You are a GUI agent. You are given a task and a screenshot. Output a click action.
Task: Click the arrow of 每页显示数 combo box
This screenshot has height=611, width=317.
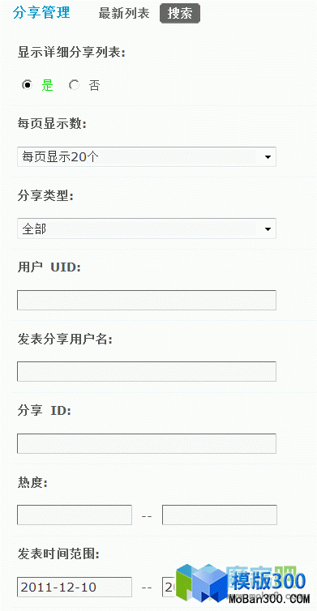coord(268,157)
